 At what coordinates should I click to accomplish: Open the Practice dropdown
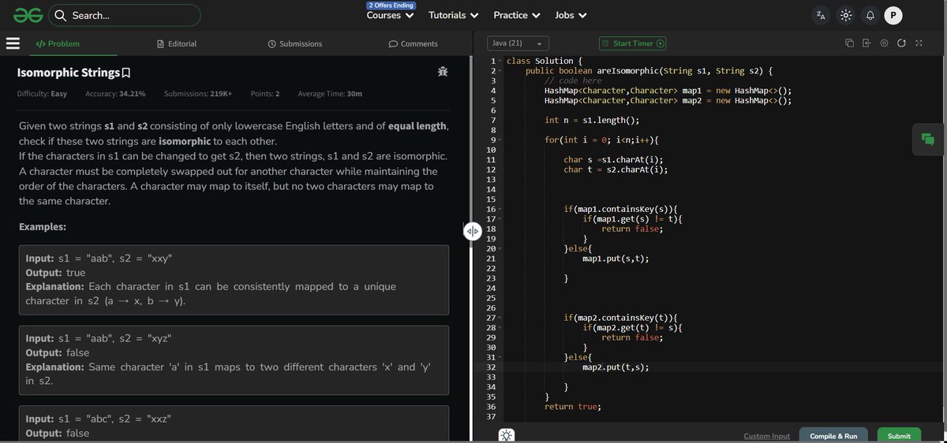point(517,15)
